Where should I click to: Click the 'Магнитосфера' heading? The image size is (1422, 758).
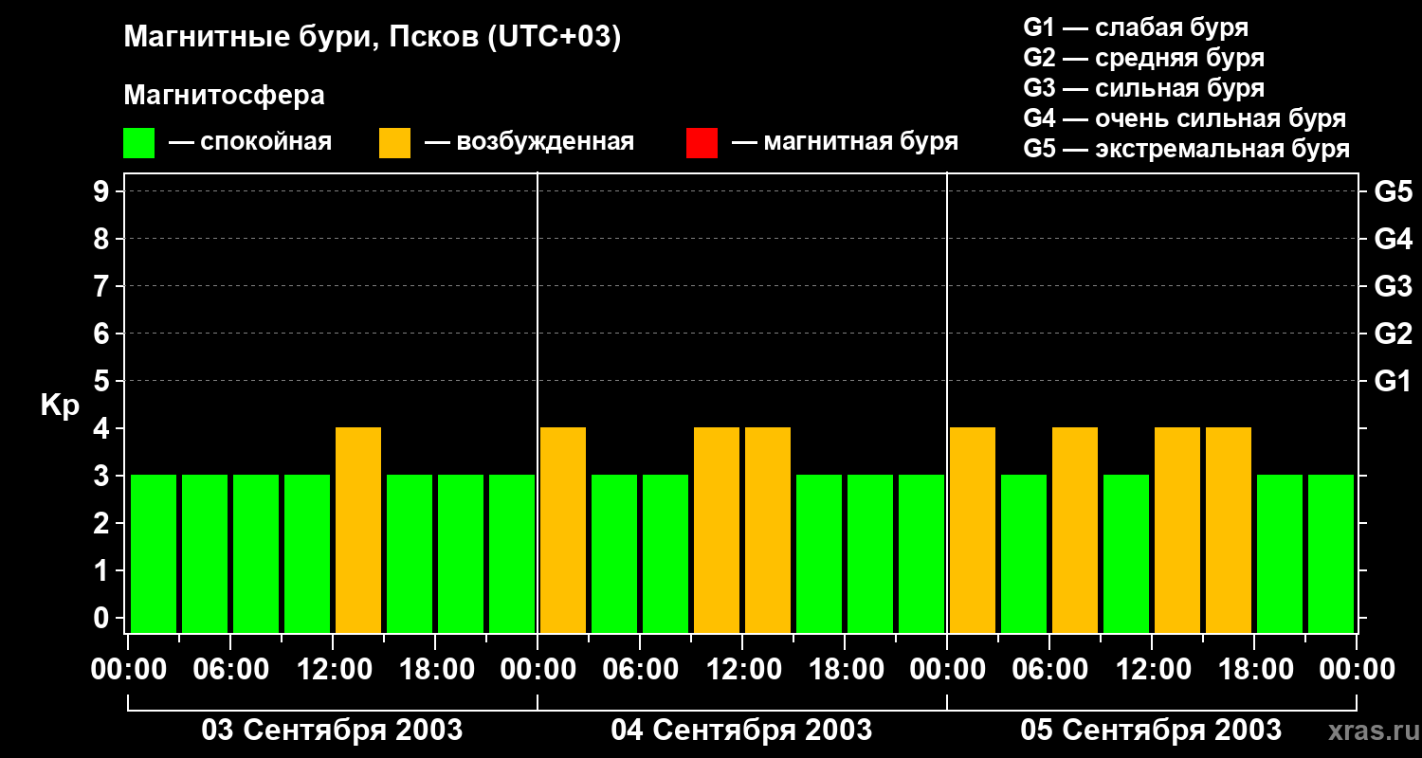click(224, 96)
